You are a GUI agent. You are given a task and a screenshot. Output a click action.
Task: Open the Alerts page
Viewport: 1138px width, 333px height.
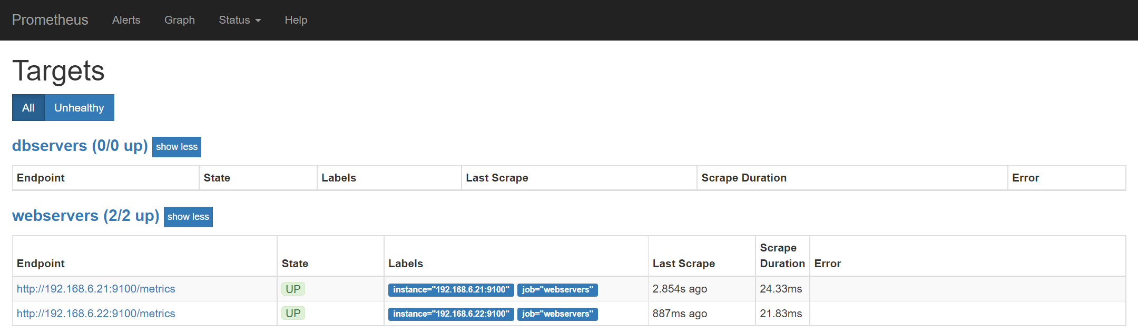point(126,20)
